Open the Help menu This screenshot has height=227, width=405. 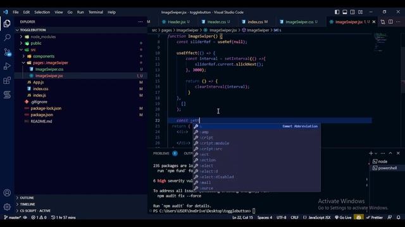pyautogui.click(x=111, y=12)
